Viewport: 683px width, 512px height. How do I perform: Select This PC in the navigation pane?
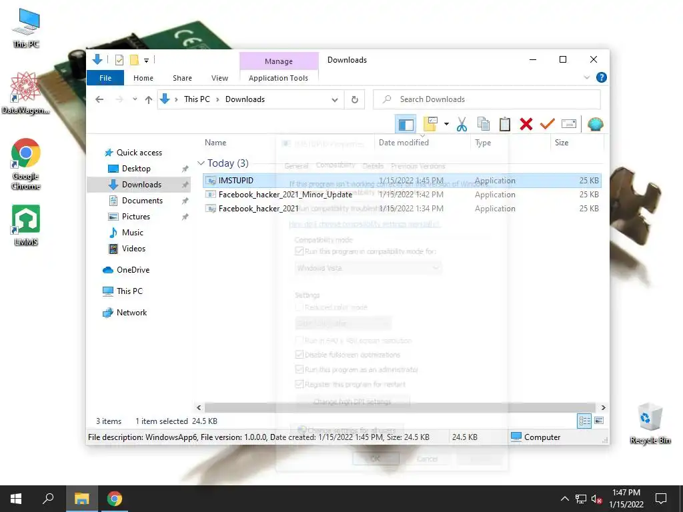tap(123, 291)
